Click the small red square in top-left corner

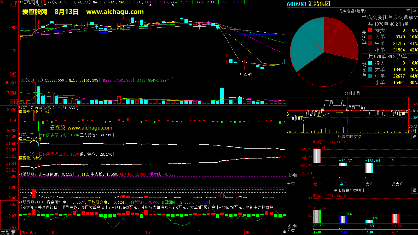click(1, 2)
